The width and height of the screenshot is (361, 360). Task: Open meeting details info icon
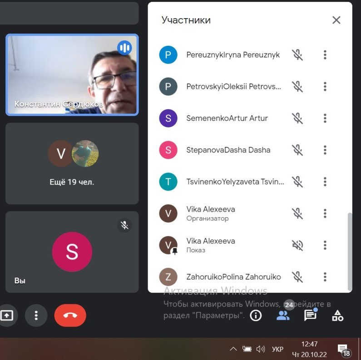[256, 316]
